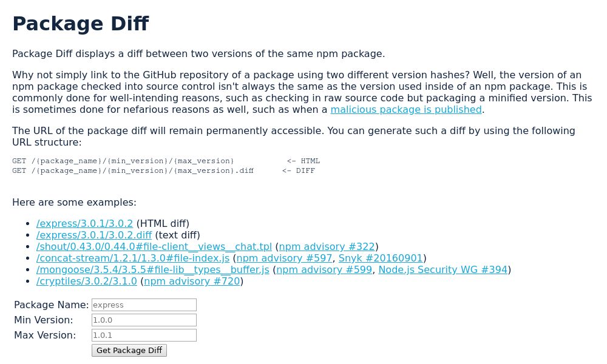Viewport: 607px width, 364px height.
Task: Click the Package Name label
Action: click(x=51, y=305)
